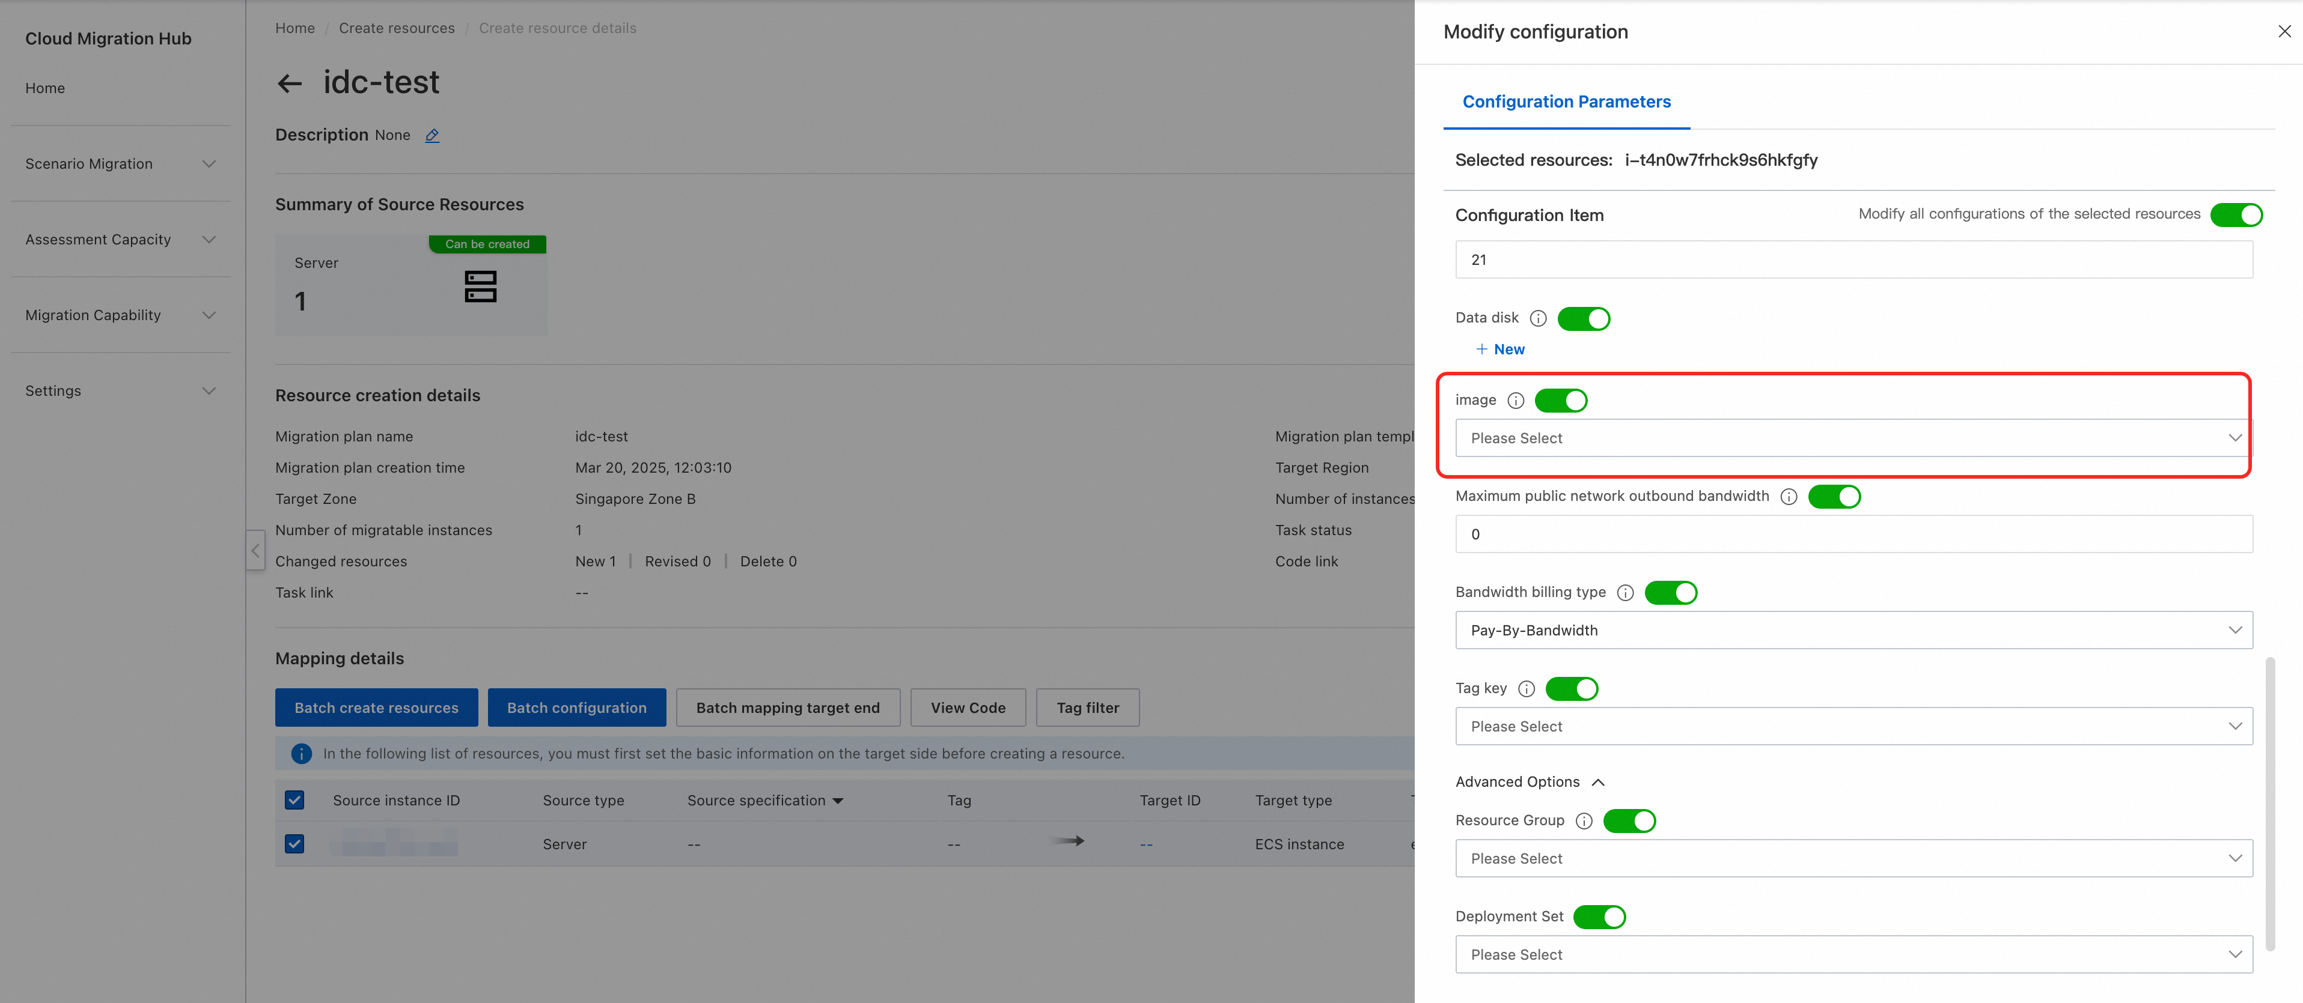Screen dimensions: 2303x1003
Task: Click info icon next to Bandwidth billing type
Action: 1625,592
